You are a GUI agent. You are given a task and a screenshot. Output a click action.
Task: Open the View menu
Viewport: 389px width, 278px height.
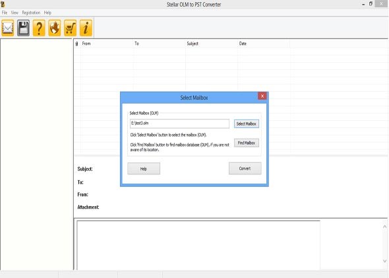click(x=15, y=13)
